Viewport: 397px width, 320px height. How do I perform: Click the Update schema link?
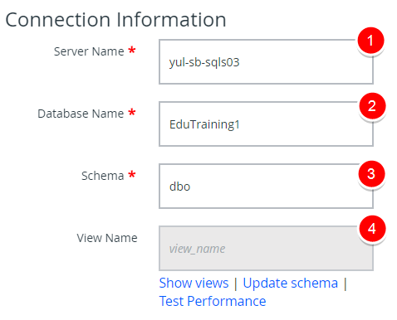pyautogui.click(x=291, y=283)
